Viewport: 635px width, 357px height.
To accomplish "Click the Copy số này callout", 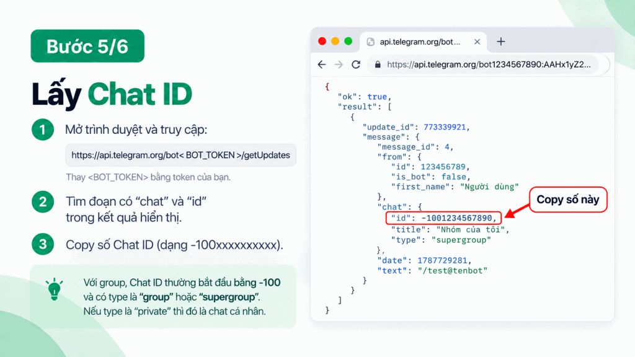I will click(568, 200).
